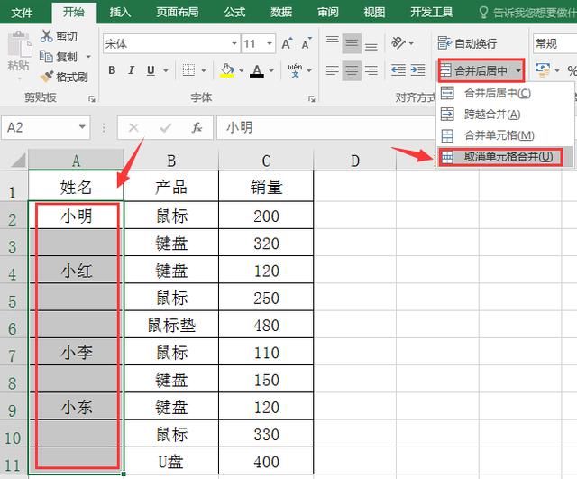Select the Format Painter (格式刷) brush

tap(46, 77)
